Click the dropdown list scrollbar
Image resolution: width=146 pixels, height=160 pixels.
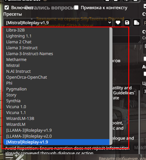click(x=111, y=86)
